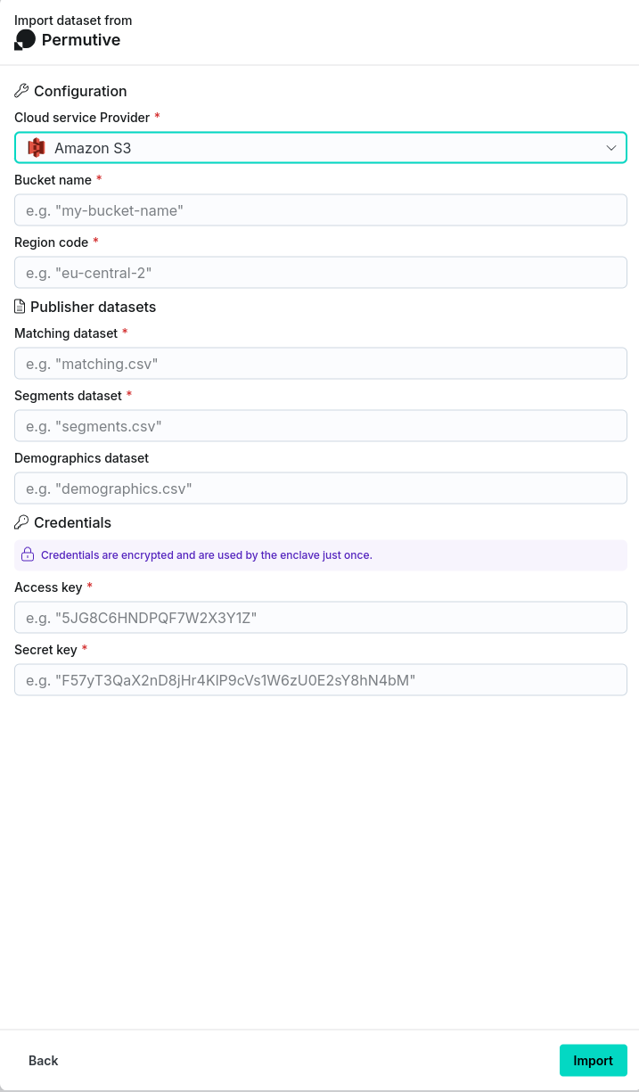This screenshot has height=1092, width=639.
Task: Click the Secret key input field
Action: coord(321,680)
